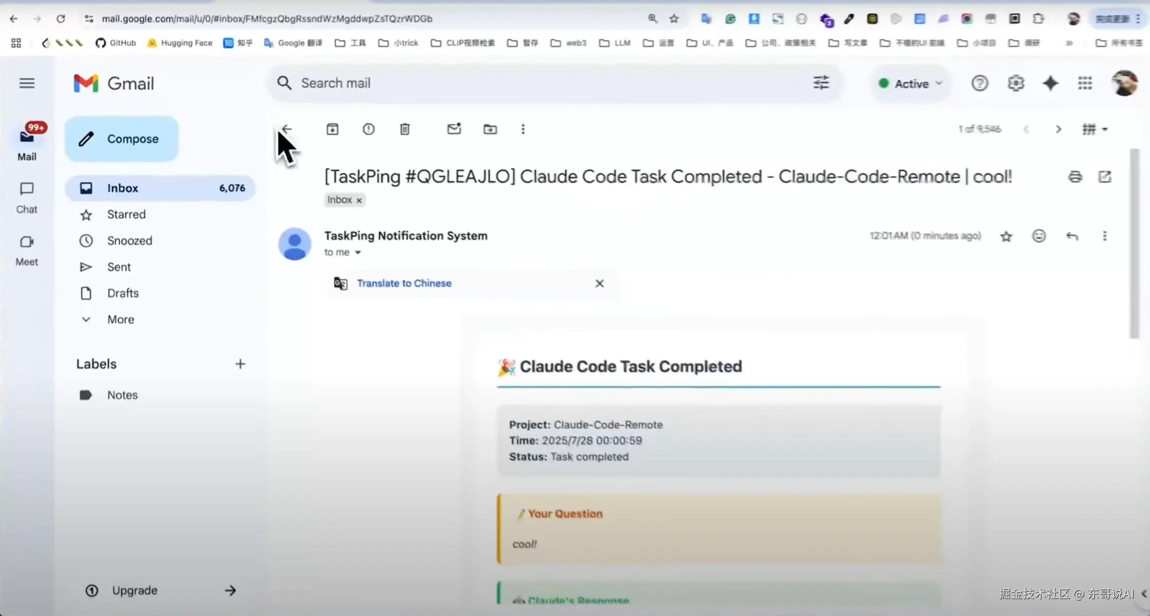Toggle the main menu hamburger
The height and width of the screenshot is (616, 1150).
point(27,83)
